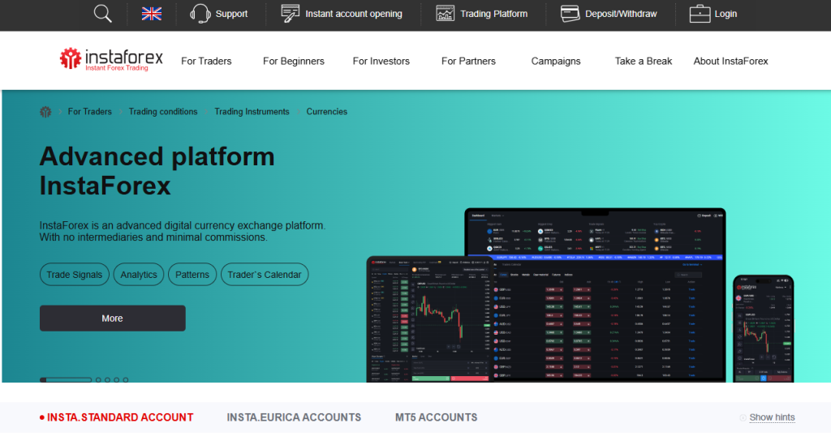The height and width of the screenshot is (436, 831).
Task: Switch to the fourth carousel slide dot
Action: [x=117, y=380]
